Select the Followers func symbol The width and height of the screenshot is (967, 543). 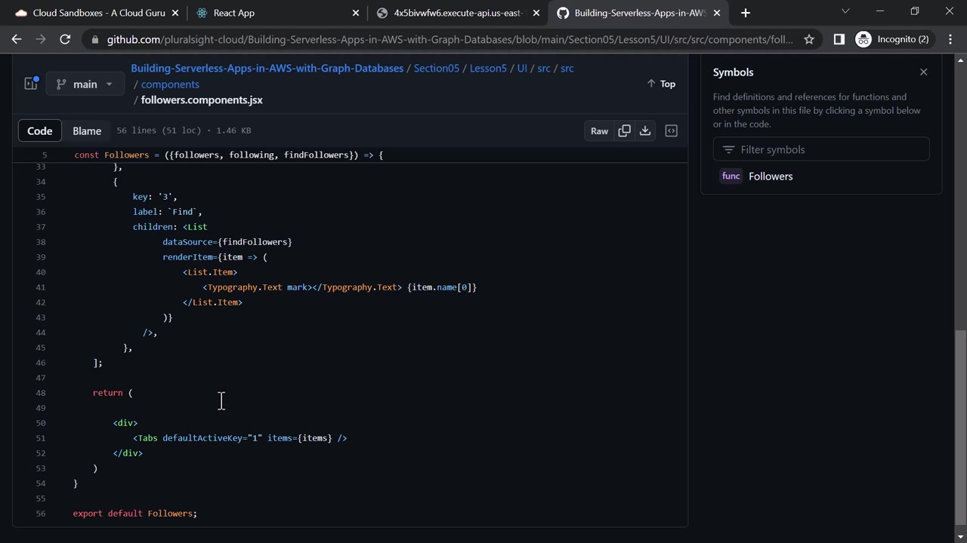tap(770, 176)
